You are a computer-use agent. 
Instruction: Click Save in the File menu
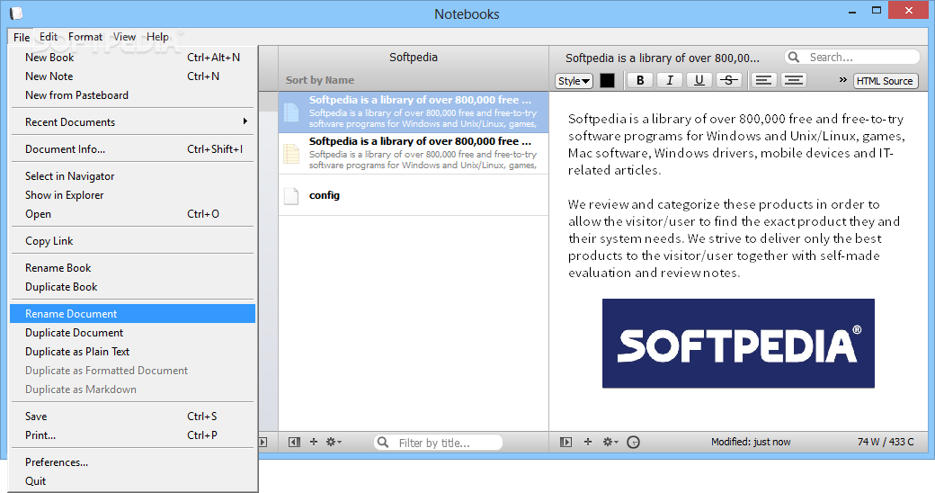click(133, 417)
